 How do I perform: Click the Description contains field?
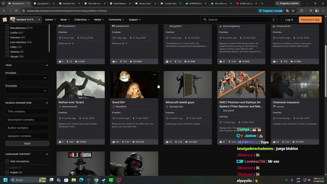pyautogui.click(x=27, y=120)
